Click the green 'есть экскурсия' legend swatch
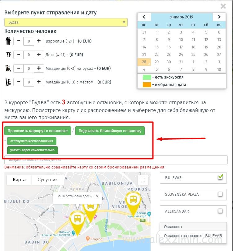 [147, 77]
